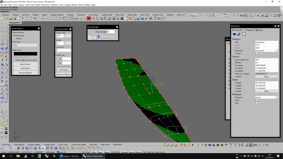Toggle the V surface hair checkbox
This screenshot has width=283, height=159.
pos(58,63)
